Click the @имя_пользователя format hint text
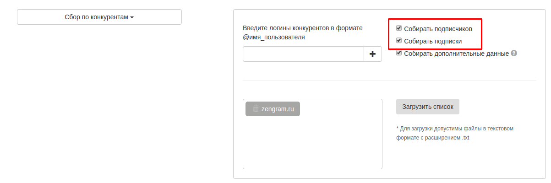551x183 pixels. tap(274, 38)
